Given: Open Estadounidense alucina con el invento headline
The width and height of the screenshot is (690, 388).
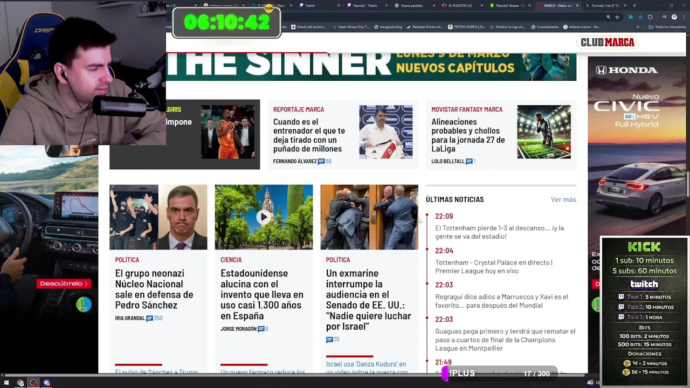Looking at the screenshot, I should pos(262,294).
